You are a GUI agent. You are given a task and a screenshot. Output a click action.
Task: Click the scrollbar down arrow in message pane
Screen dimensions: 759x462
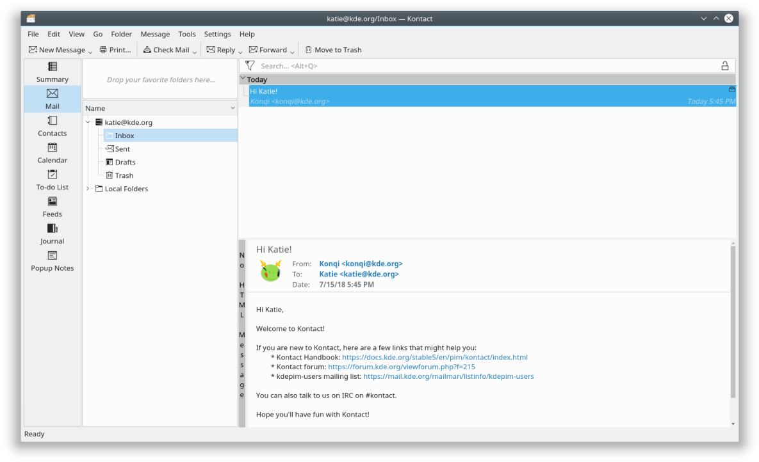(733, 424)
